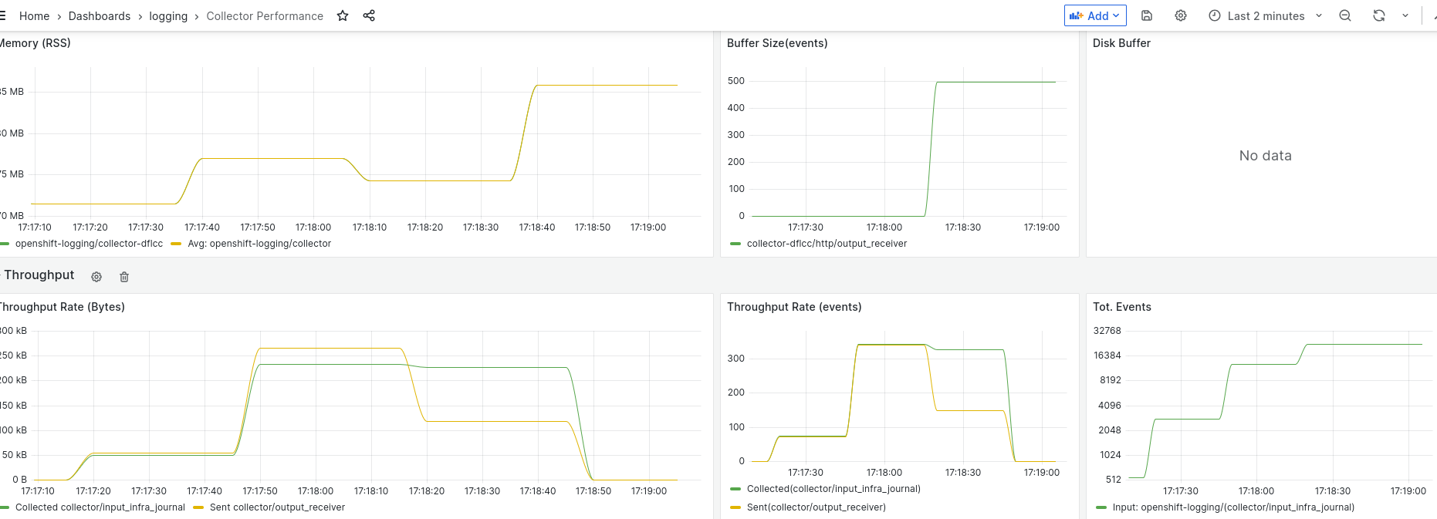Click yellow swatch of Sent(collector/output_receiver)
Image resolution: width=1437 pixels, height=519 pixels.
735,507
